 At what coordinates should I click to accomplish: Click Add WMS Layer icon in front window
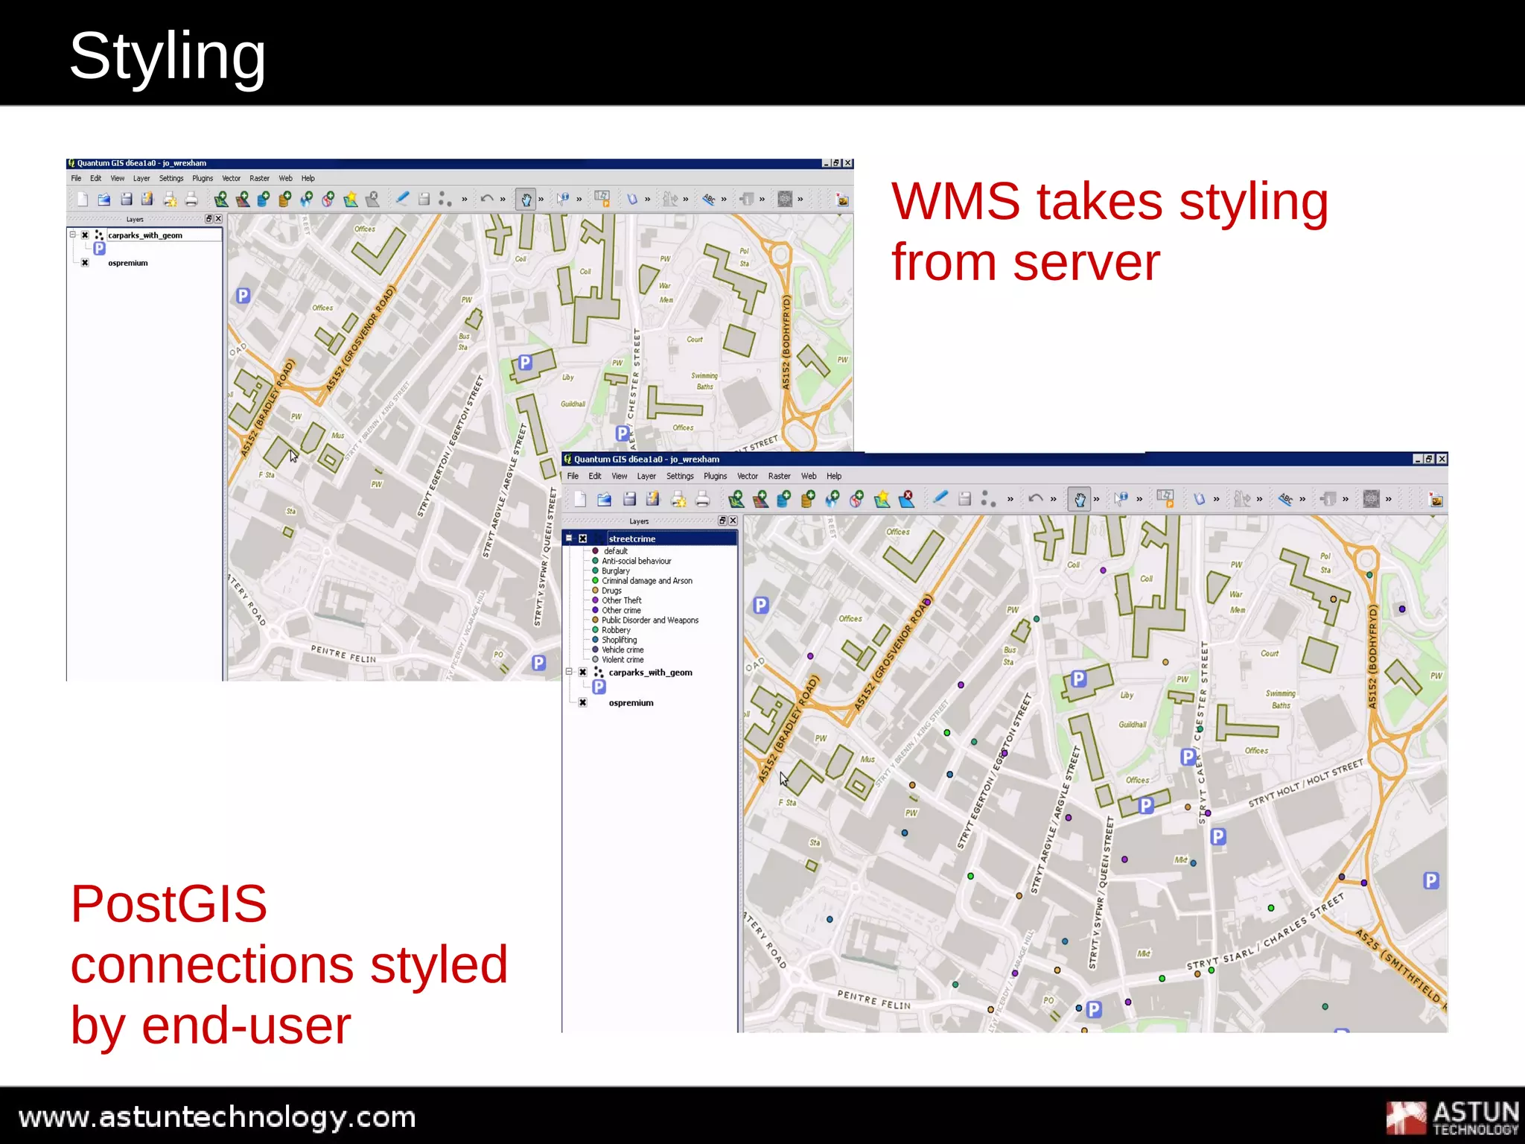[832, 499]
